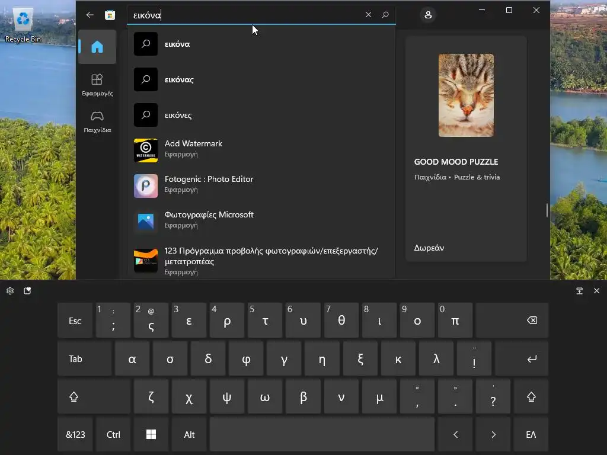Tap the α key
Screen dimensions: 607x455
pos(132,358)
